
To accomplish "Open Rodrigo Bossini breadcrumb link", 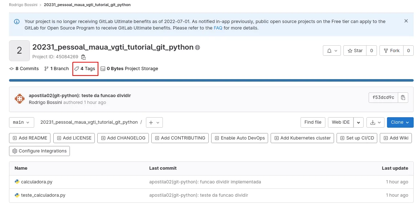I will pyautogui.click(x=23, y=5).
